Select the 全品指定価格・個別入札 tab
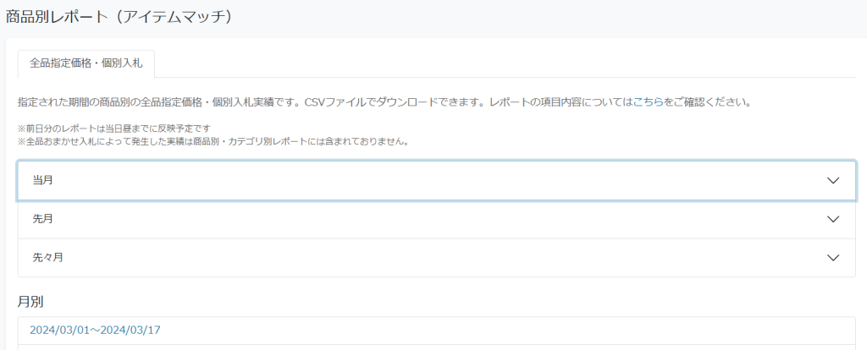The image size is (867, 350). click(86, 64)
